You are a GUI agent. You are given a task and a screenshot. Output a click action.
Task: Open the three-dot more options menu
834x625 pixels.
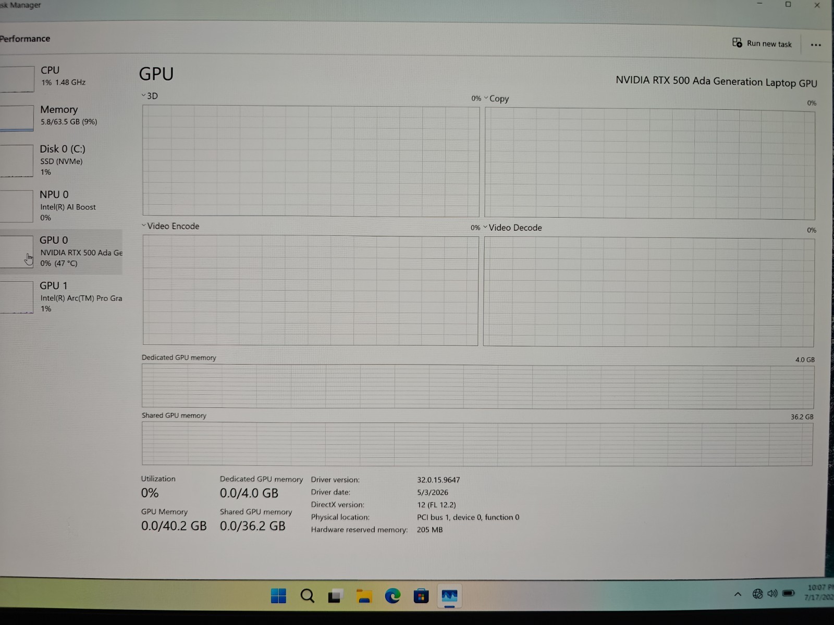(816, 45)
